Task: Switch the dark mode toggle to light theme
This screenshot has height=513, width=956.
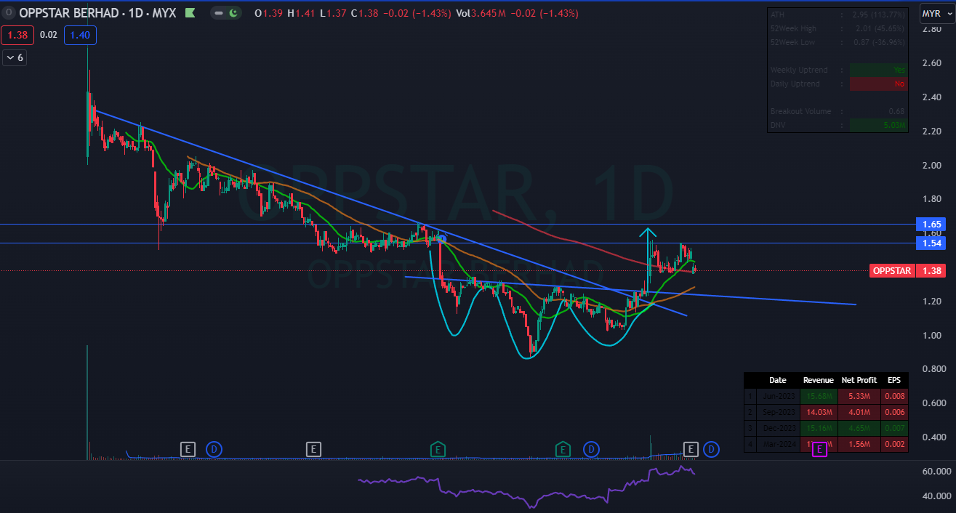Action: tap(225, 12)
